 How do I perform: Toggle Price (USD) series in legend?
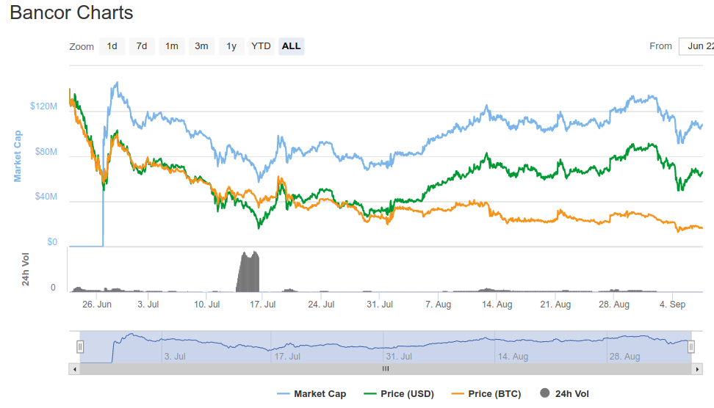click(x=399, y=394)
